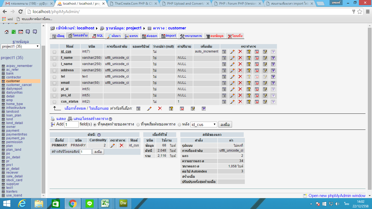The height and width of the screenshot is (209, 372).
Task: Browse distinct values icon for cus_status row
Action: point(224,102)
